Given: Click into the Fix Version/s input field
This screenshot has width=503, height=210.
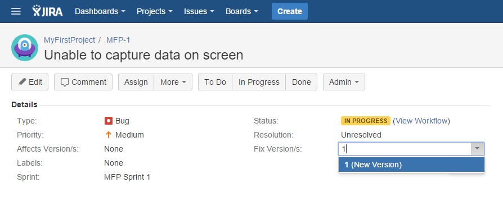Looking at the screenshot, I should [x=405, y=149].
